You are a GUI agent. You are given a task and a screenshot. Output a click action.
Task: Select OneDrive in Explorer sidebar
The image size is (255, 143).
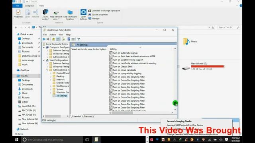click(x=25, y=70)
